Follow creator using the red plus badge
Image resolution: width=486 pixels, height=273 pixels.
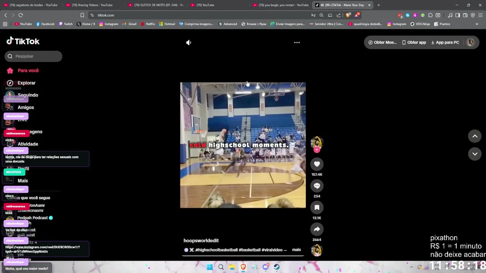click(x=317, y=150)
